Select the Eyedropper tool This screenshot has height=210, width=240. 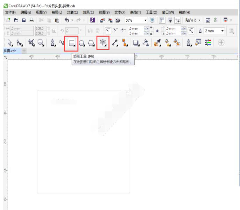click(x=157, y=43)
